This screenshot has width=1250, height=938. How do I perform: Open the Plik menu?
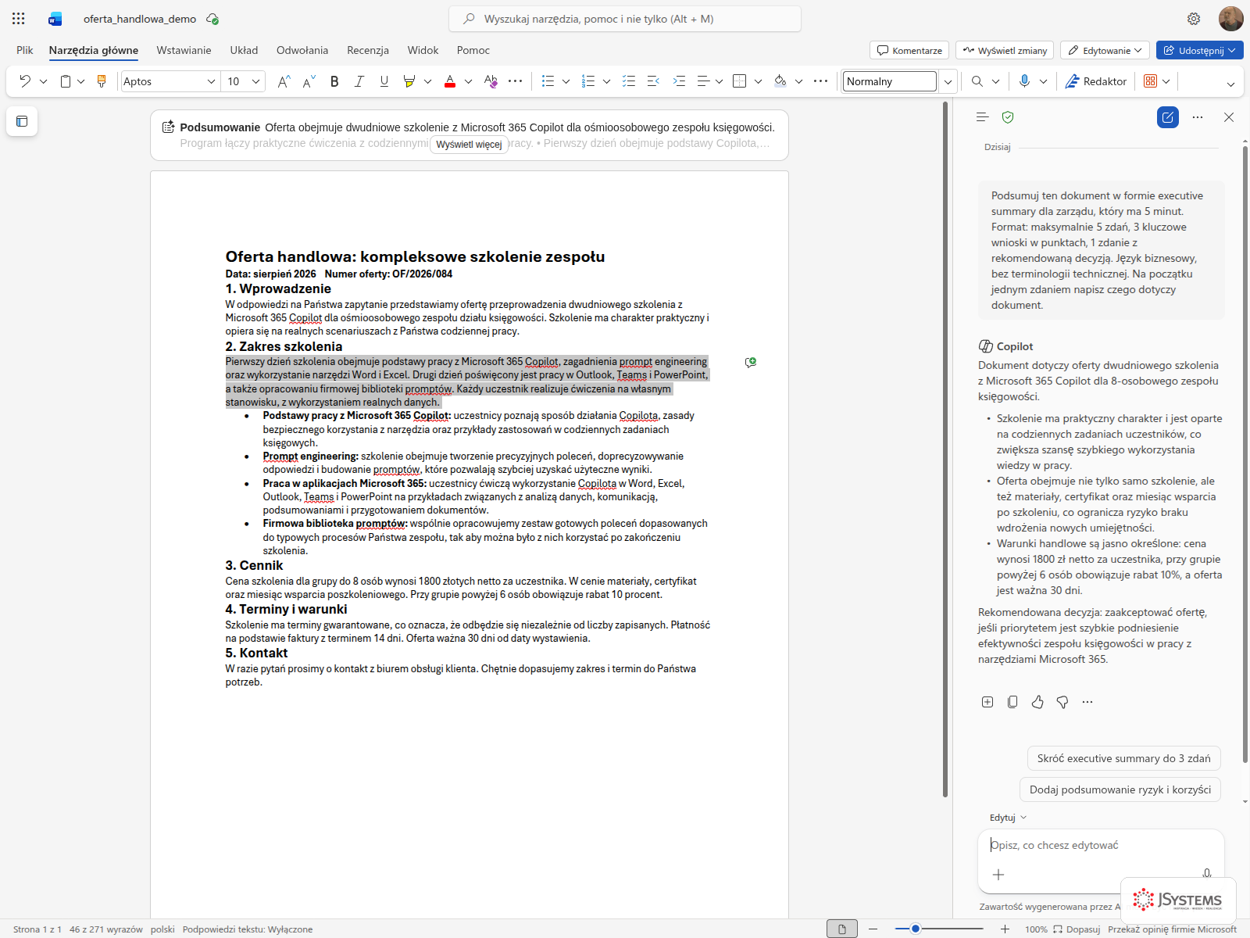tap(25, 50)
